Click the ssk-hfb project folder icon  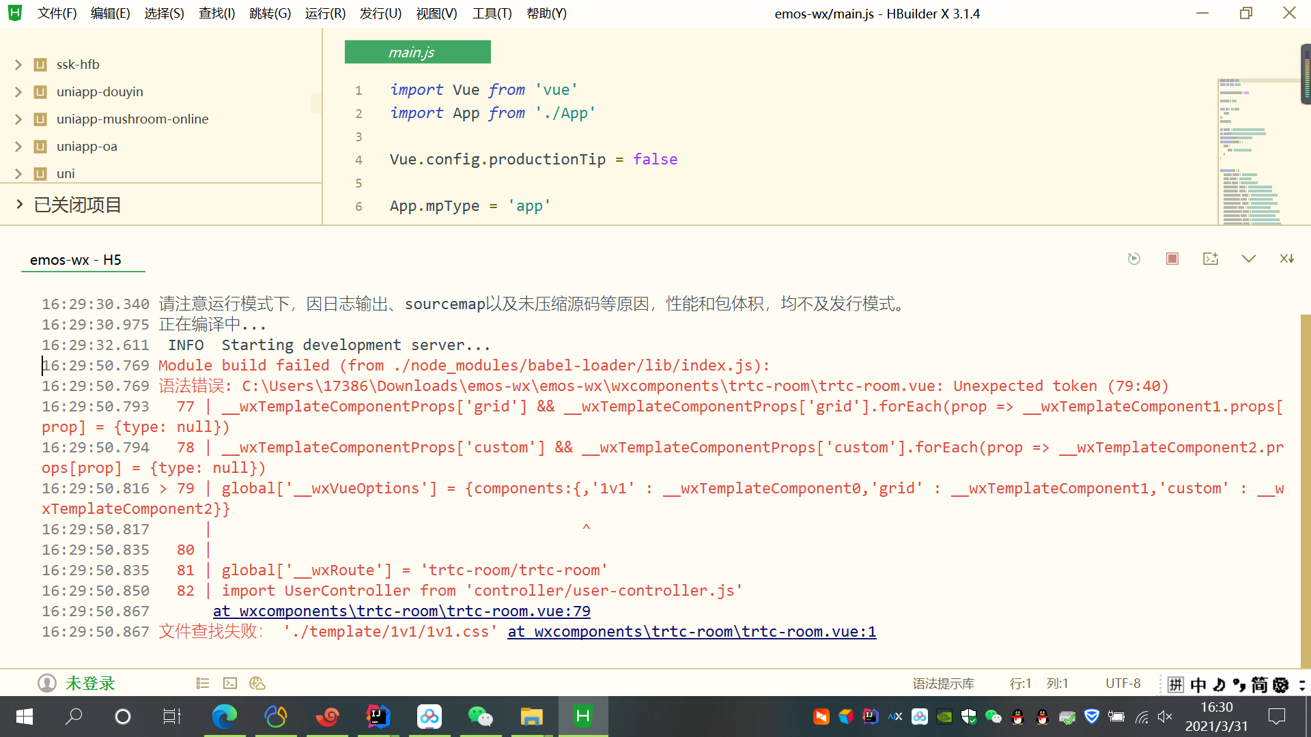(40, 65)
